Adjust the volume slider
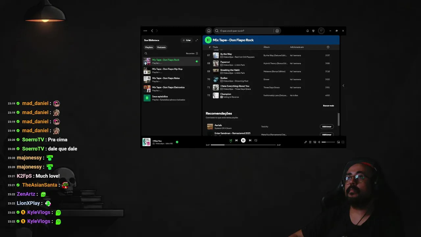421x237 pixels. click(328, 142)
